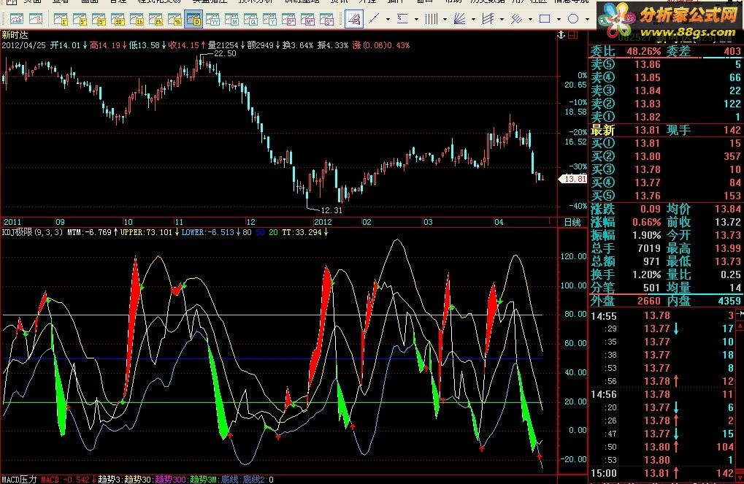The height and width of the screenshot is (484, 744).
Task: Expand the ratio lines tool dropdown
Action: 416,20
